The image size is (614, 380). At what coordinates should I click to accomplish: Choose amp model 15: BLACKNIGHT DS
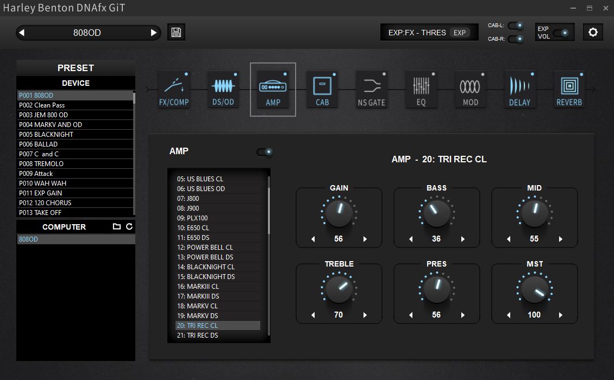(x=218, y=277)
